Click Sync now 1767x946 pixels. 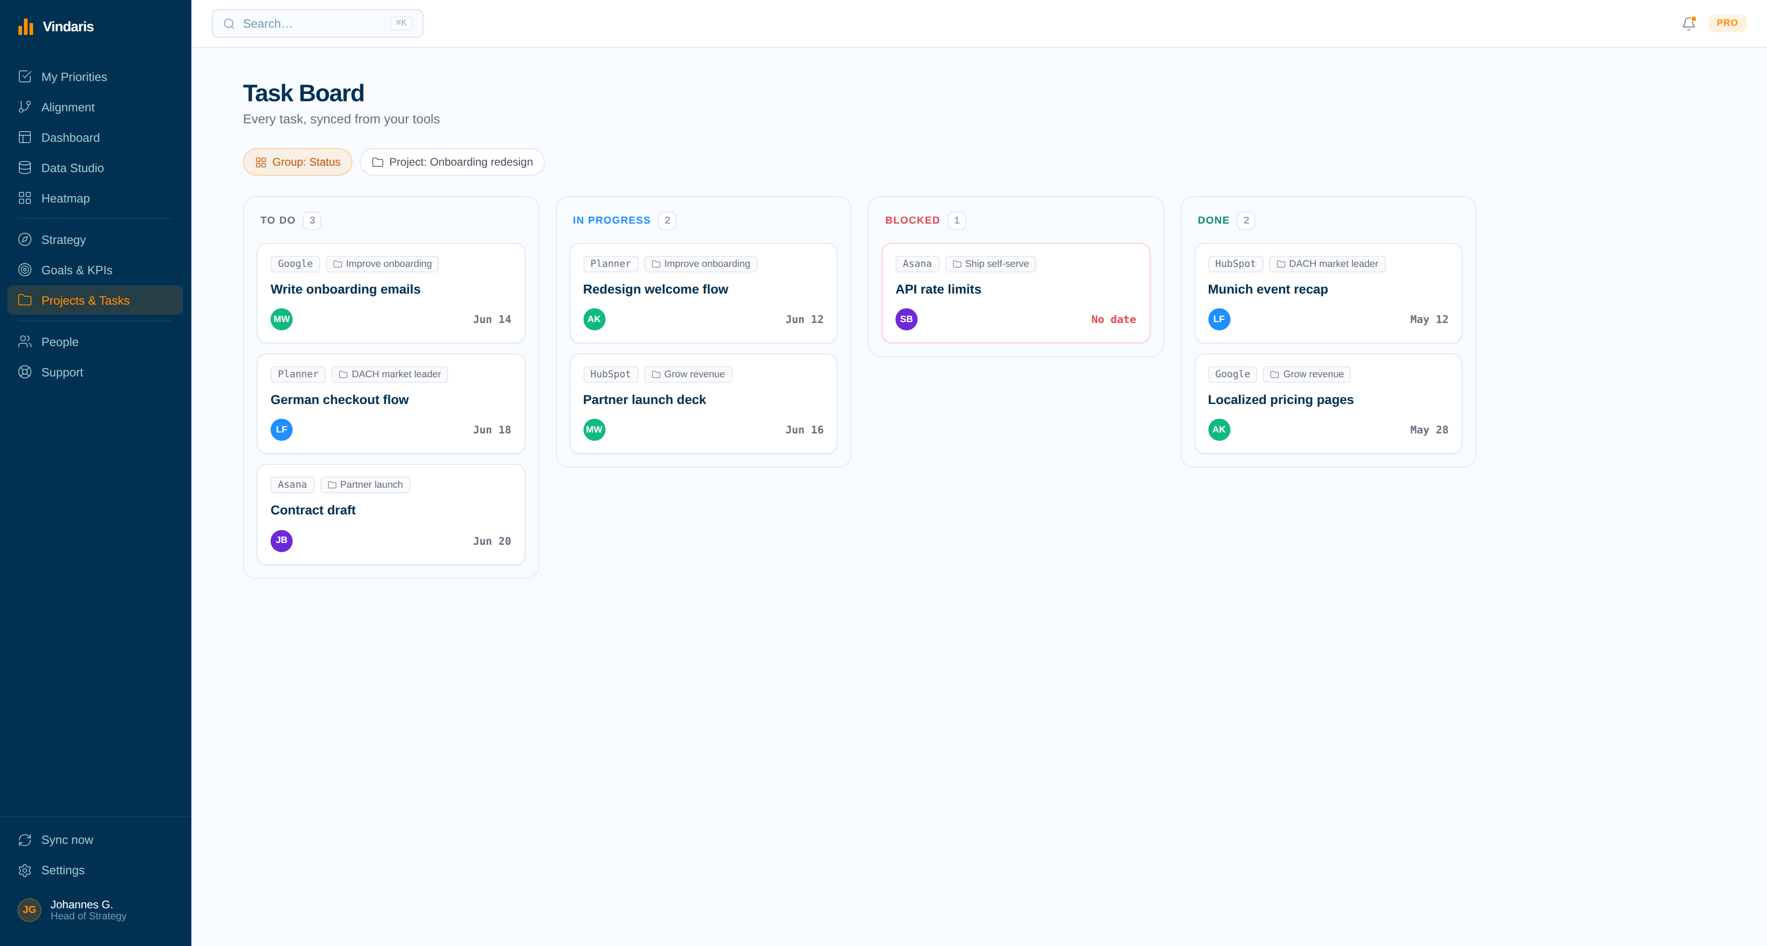coord(95,840)
